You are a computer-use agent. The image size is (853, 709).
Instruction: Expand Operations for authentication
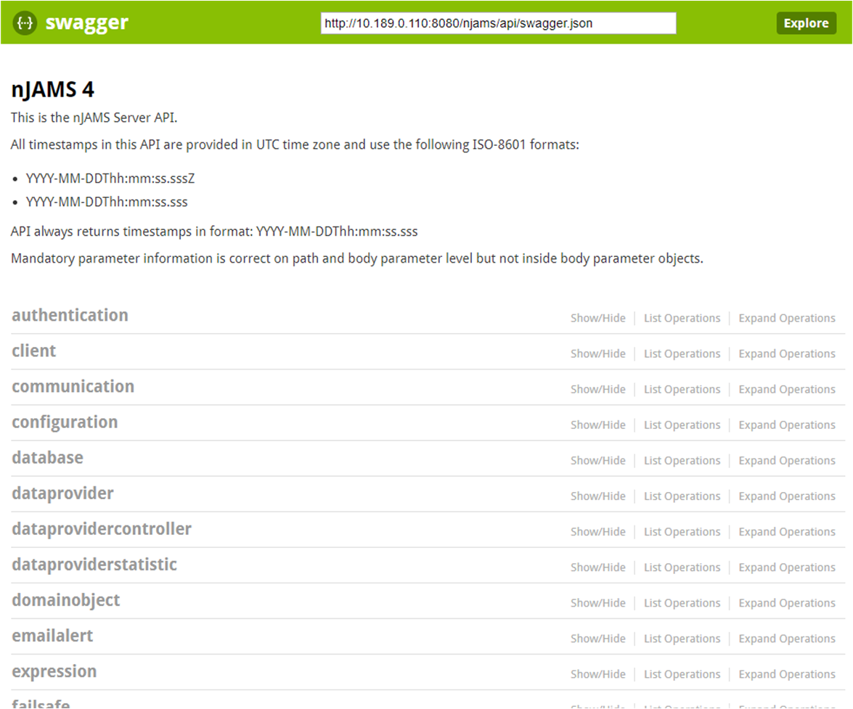coord(787,318)
